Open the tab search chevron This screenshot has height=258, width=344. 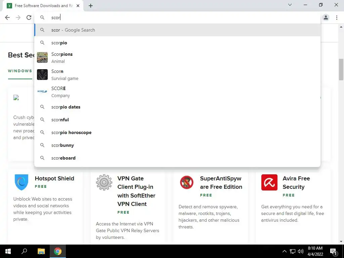point(290,5)
